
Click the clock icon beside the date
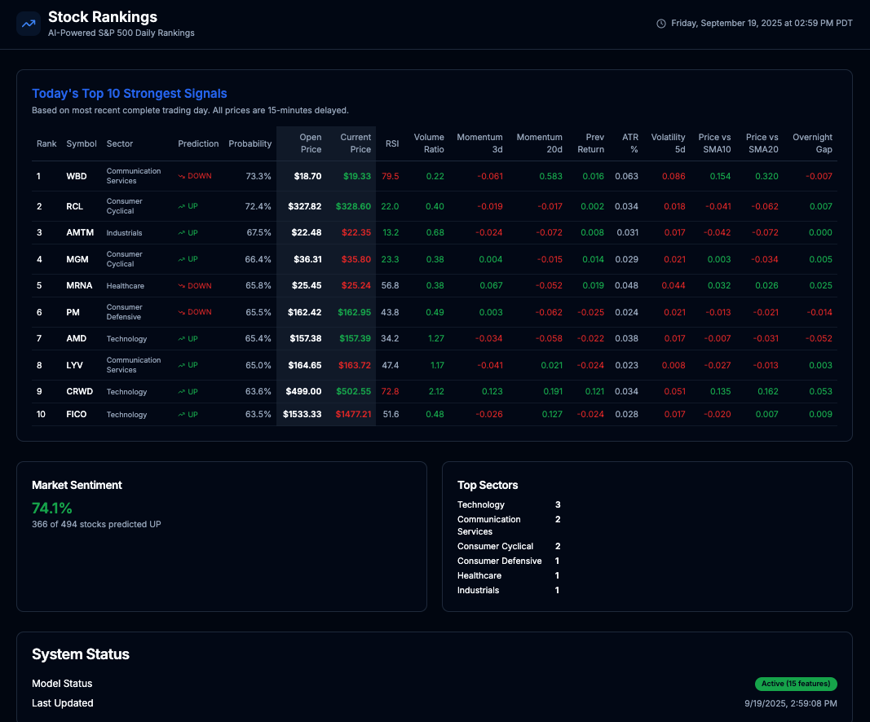(660, 24)
